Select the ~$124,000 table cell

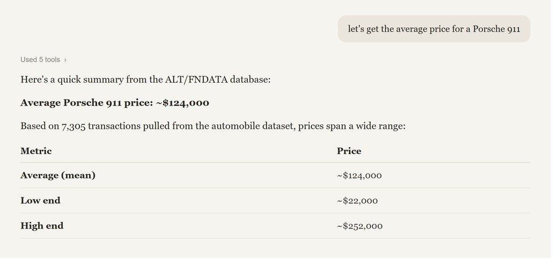tap(359, 176)
